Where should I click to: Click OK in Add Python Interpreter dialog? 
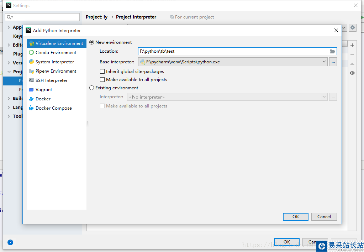click(295, 217)
